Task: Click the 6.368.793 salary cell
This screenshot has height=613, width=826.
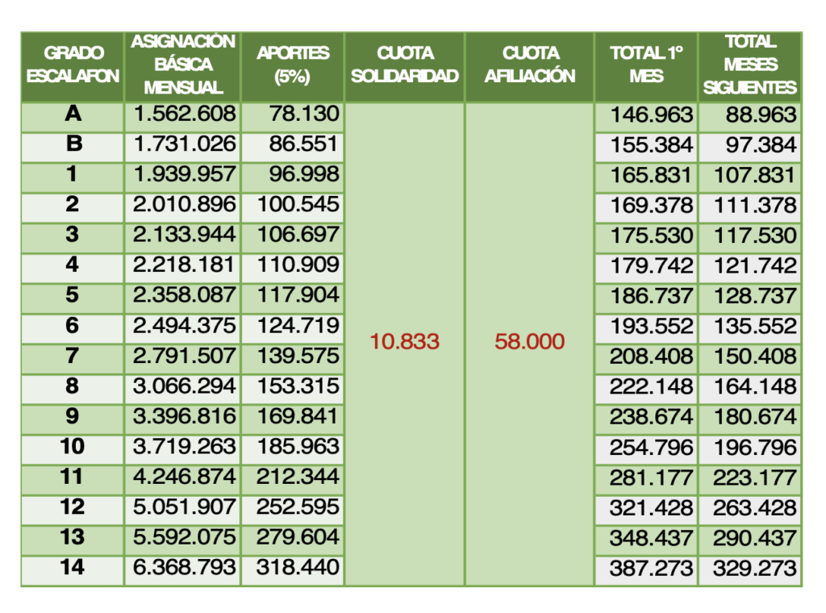Action: click(x=185, y=568)
